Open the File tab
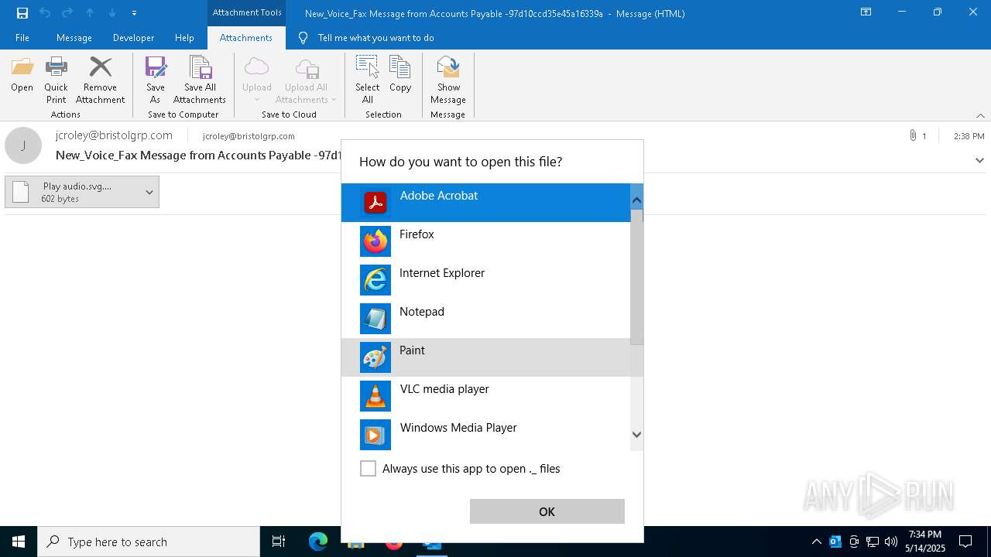The image size is (991, 557). coord(22,38)
